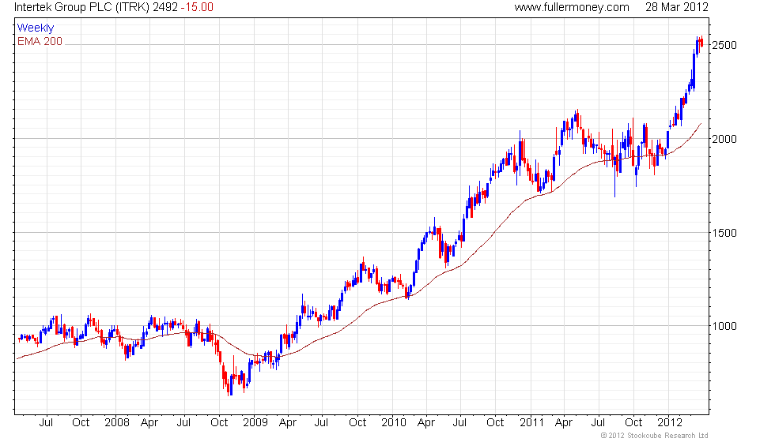Click the Stockcube Research Ltd copyright text
Image resolution: width=775 pixels, height=442 pixels.
655,436
